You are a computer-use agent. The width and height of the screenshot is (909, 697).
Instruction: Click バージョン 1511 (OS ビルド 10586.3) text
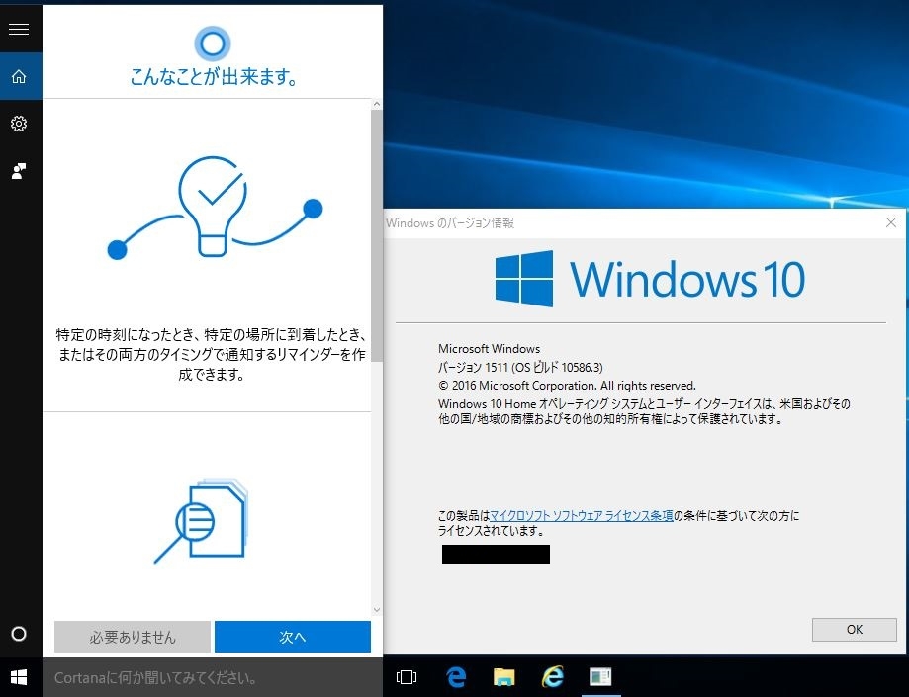coord(520,367)
